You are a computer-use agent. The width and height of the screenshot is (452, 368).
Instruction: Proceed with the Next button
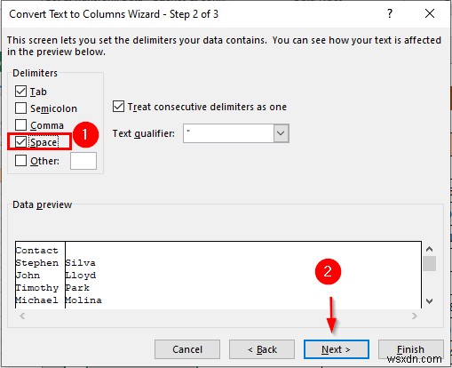click(337, 349)
